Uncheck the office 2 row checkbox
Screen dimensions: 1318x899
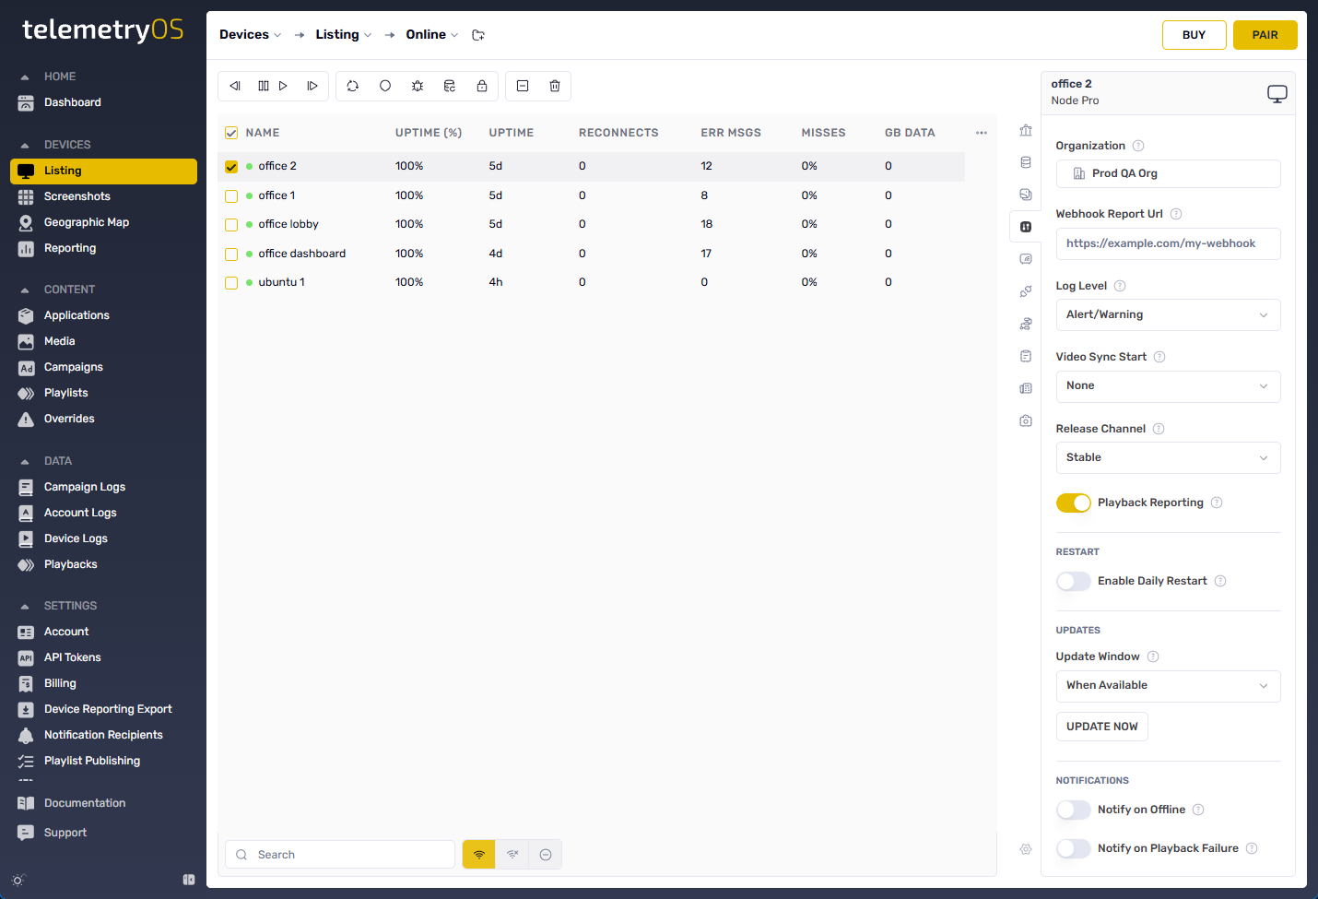[231, 167]
